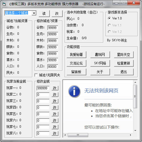Viewport: 142px width, 142px height.
Task: Click the horizontal scroll right arrow
Action: (130, 135)
